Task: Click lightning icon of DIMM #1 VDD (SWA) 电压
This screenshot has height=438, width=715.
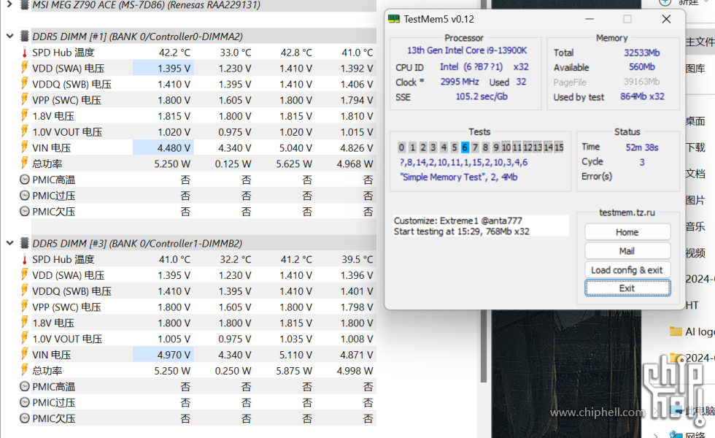Action: [x=25, y=68]
